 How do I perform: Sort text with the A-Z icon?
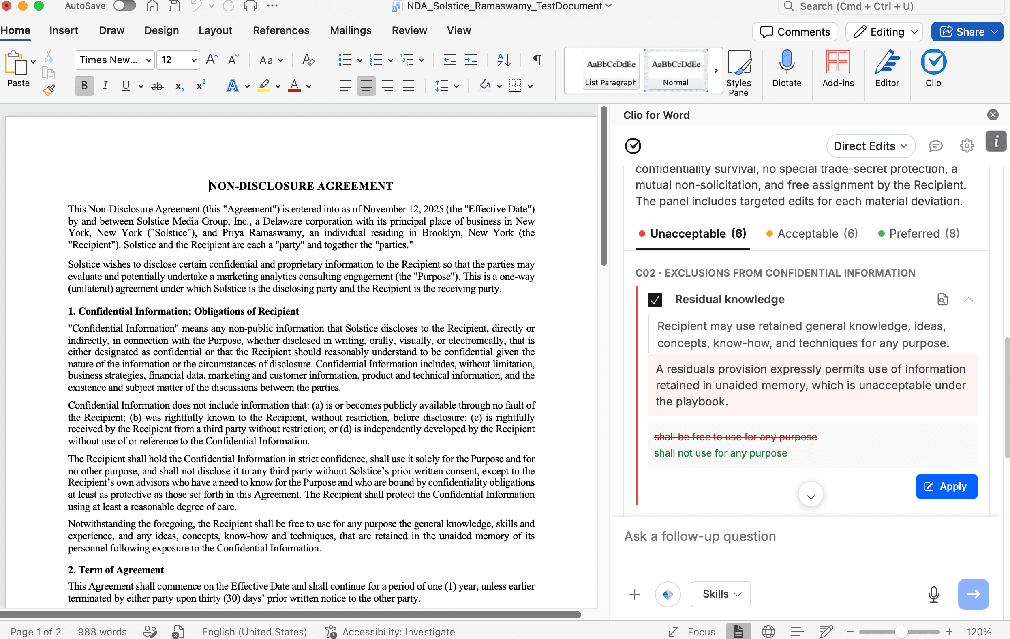tap(503, 60)
